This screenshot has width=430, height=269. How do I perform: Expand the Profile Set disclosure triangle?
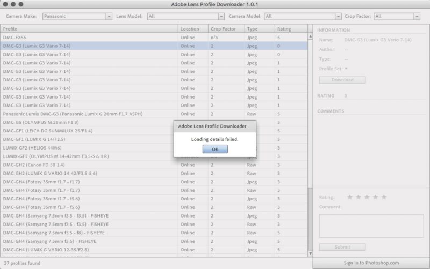(x=346, y=69)
